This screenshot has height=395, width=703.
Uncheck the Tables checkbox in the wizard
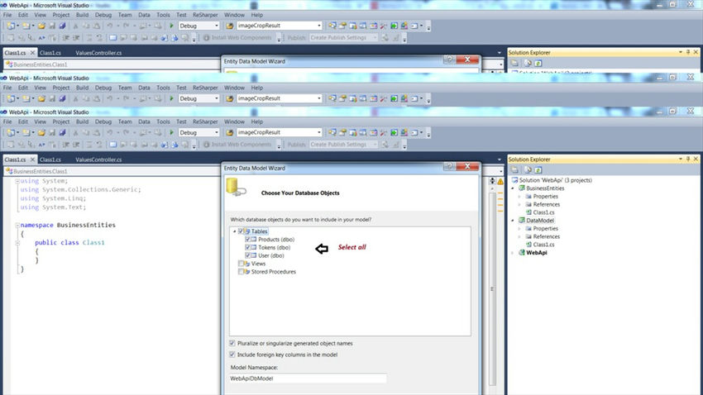[241, 231]
